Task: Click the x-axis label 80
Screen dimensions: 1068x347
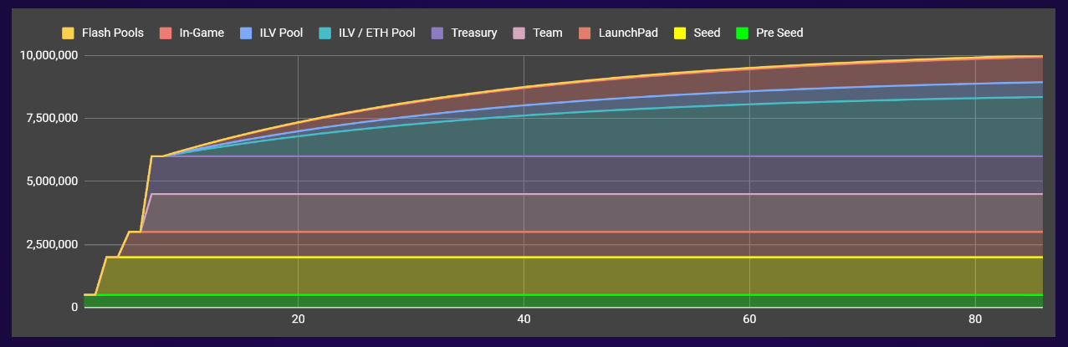Action: [975, 319]
